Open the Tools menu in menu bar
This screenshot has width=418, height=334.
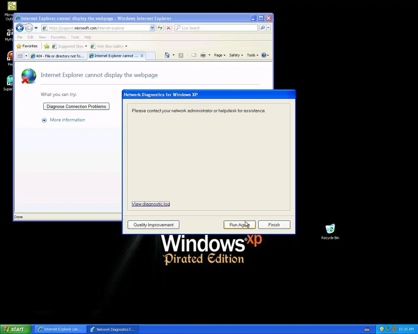[x=75, y=37]
